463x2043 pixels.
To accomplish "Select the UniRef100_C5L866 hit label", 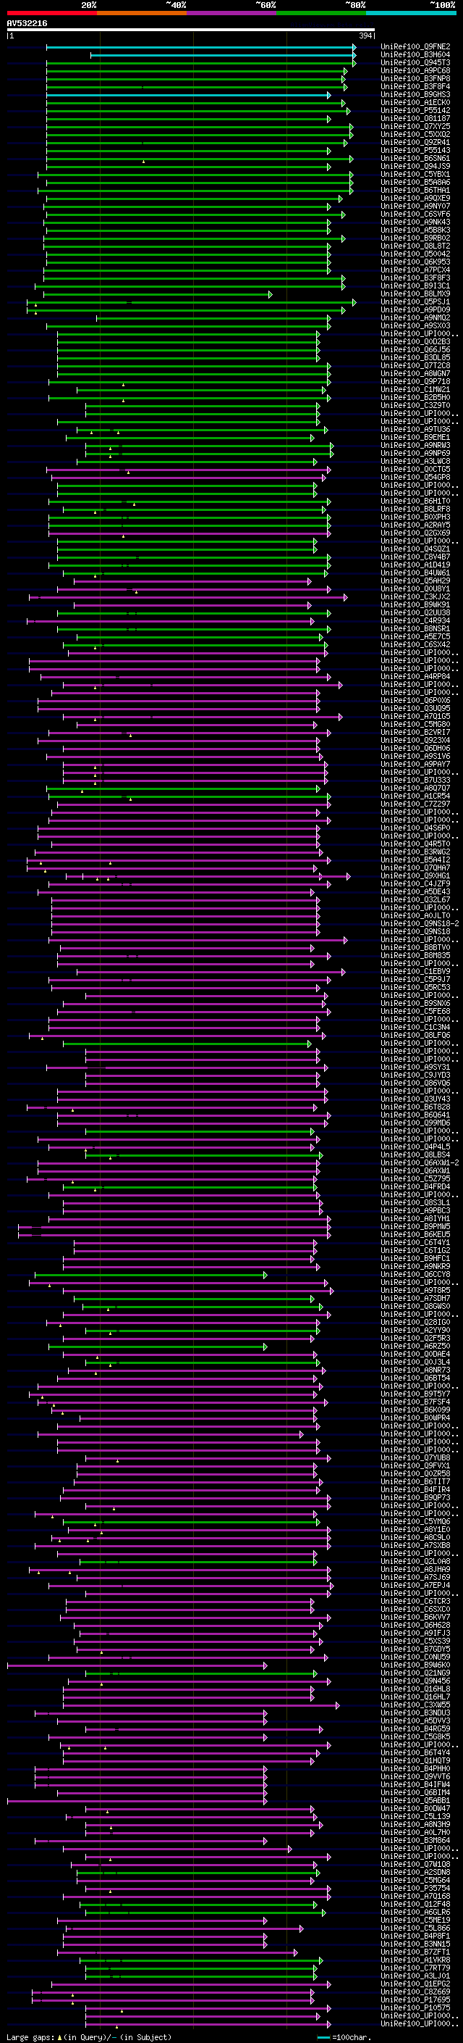I will click(x=415, y=1928).
